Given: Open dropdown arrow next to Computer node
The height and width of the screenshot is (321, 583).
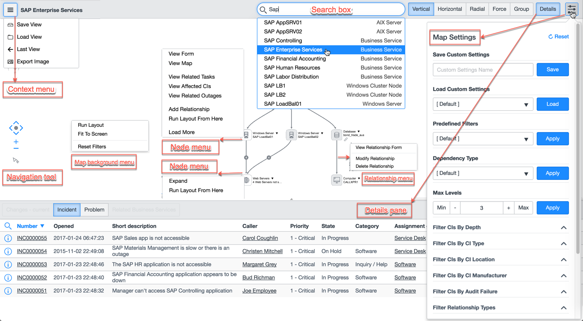Looking at the screenshot, I should [359, 178].
